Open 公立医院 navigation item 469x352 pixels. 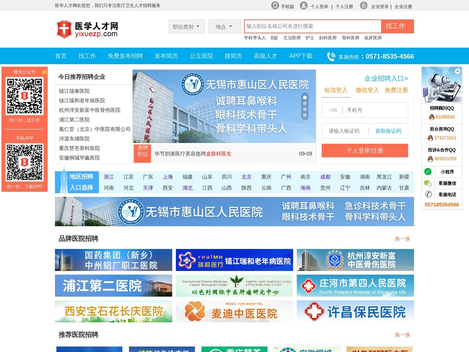point(202,56)
